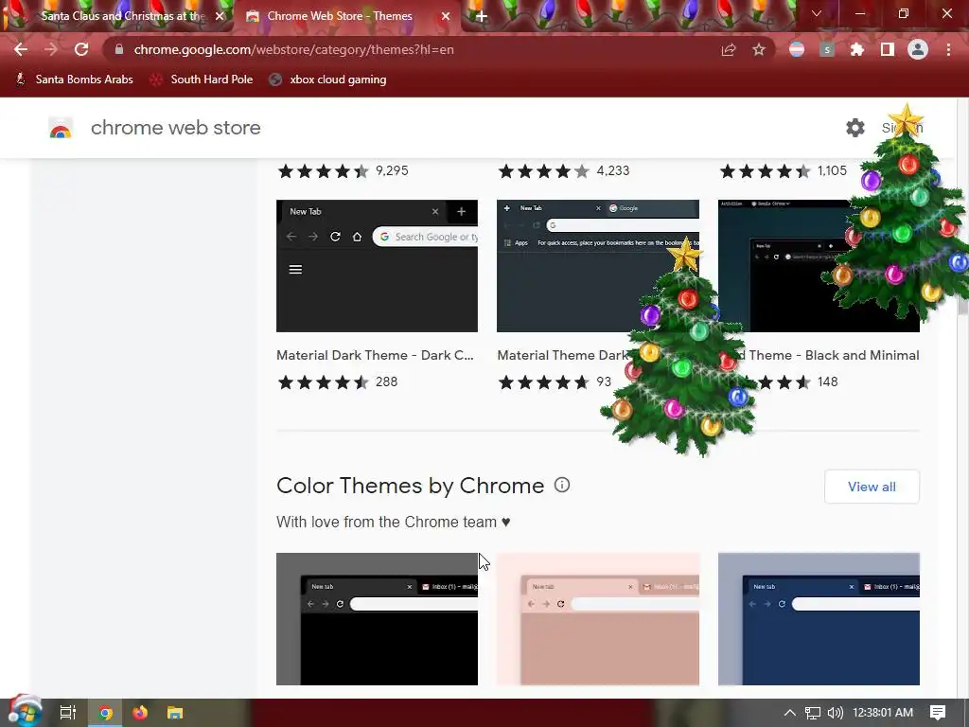Screen dimensions: 969x727
Task: Click Color Themes by Chrome heading
Action: click(x=411, y=486)
